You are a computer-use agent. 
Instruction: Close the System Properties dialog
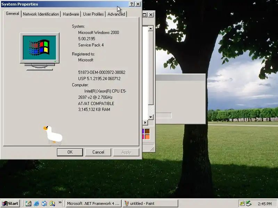coord(138,4)
